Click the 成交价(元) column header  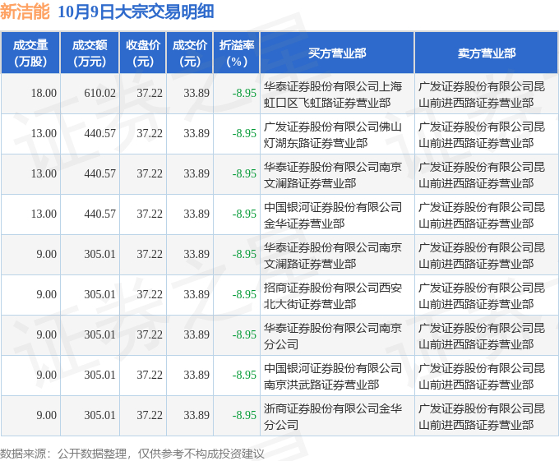tap(190, 53)
